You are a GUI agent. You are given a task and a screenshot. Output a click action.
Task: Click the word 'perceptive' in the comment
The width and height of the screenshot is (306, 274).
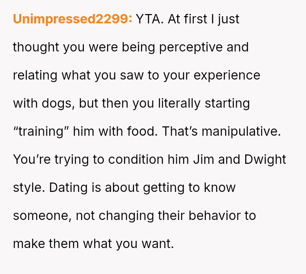point(191,47)
